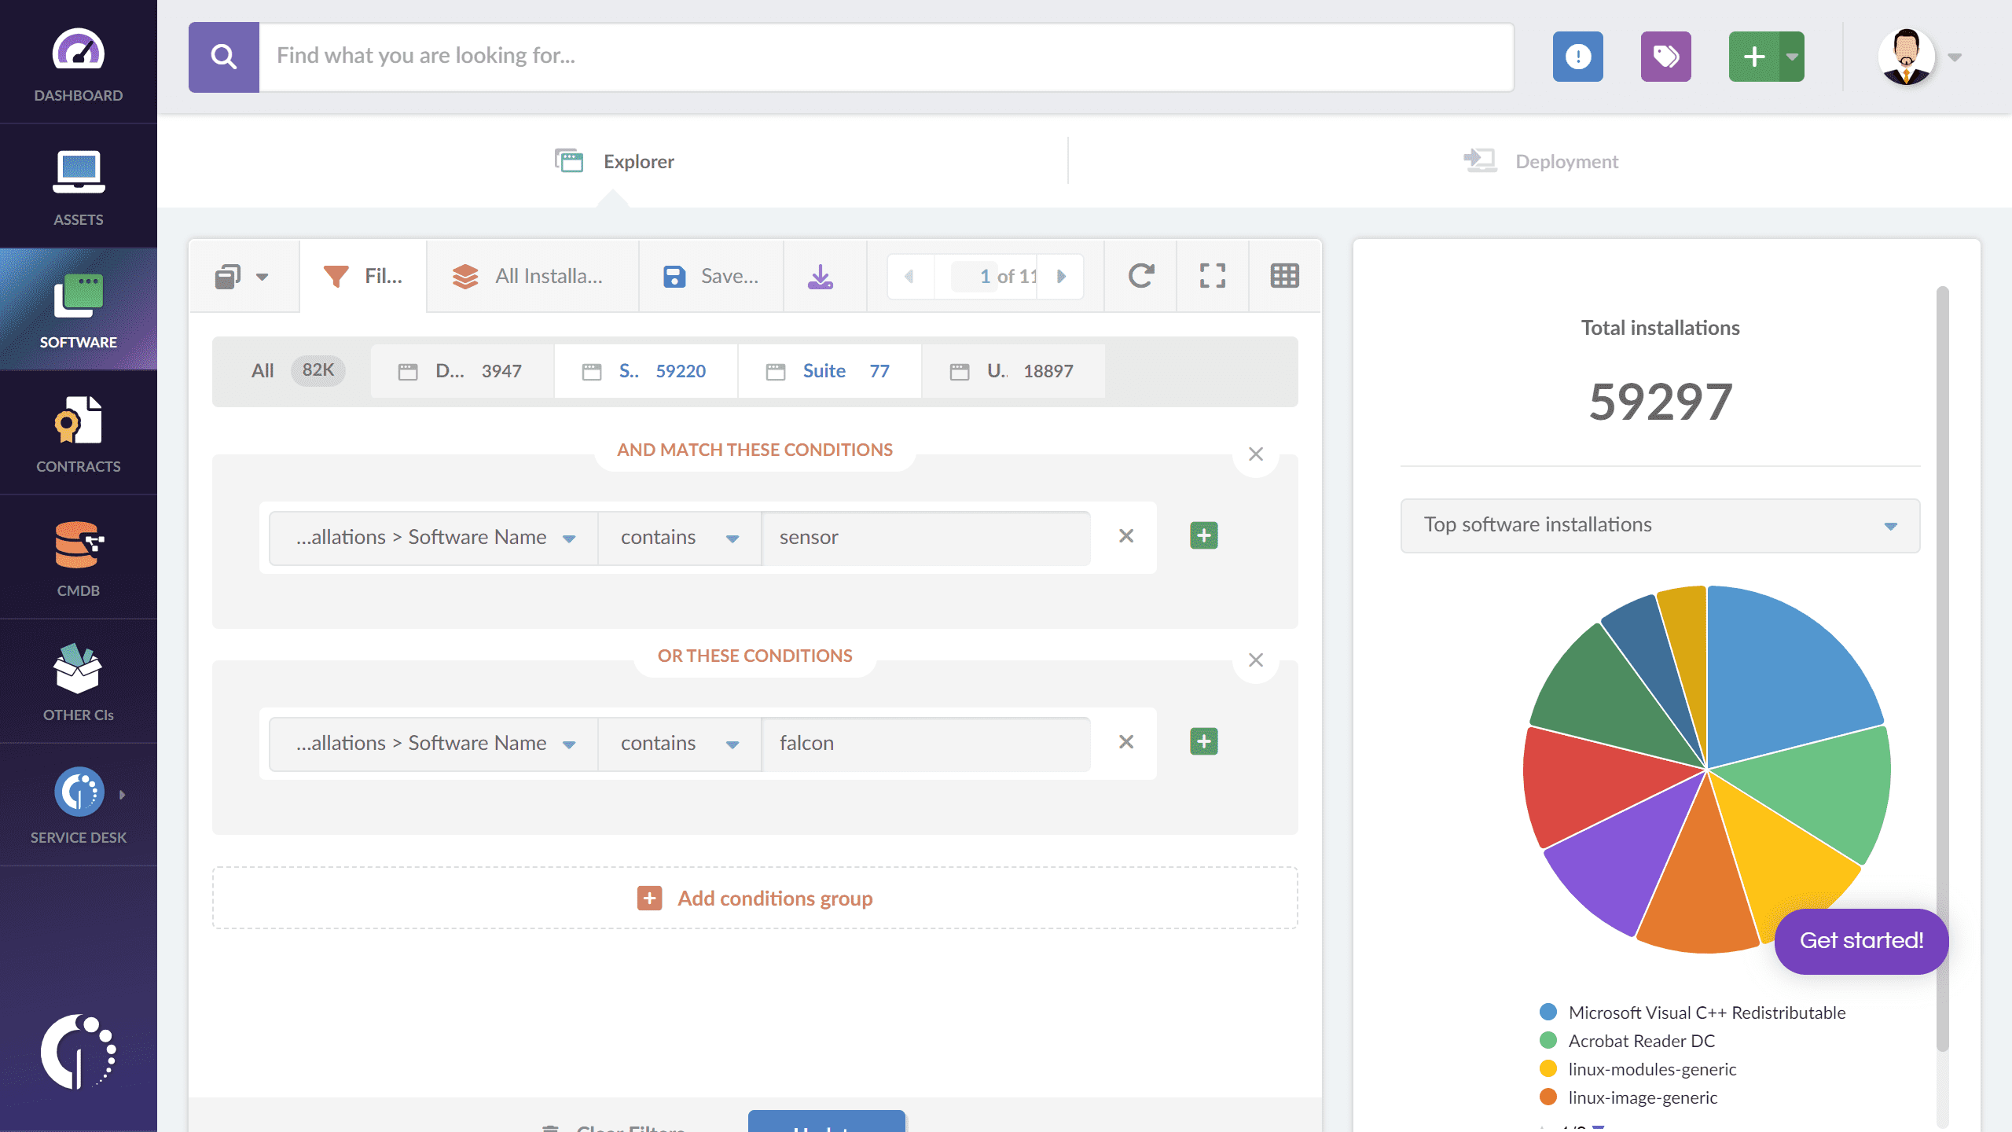
Task: Expand the filter panel dropdown arrow
Action: pyautogui.click(x=261, y=277)
